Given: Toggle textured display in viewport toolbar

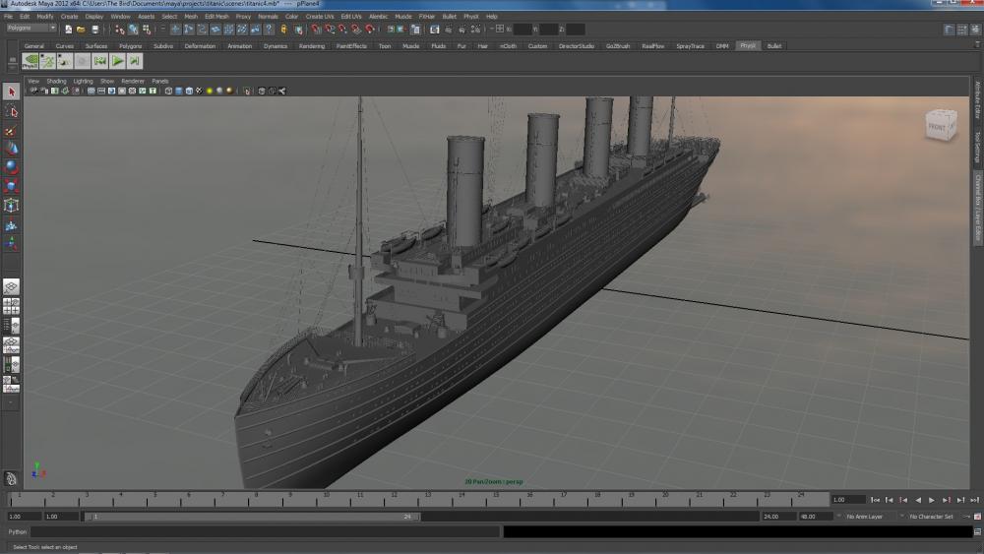Looking at the screenshot, I should pos(199,91).
